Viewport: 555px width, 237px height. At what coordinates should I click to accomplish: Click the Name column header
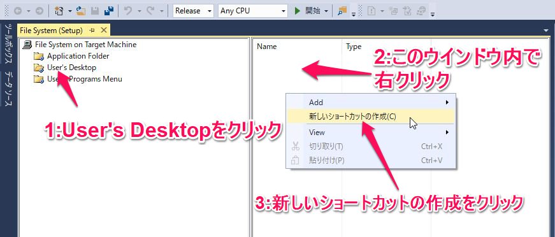click(267, 47)
